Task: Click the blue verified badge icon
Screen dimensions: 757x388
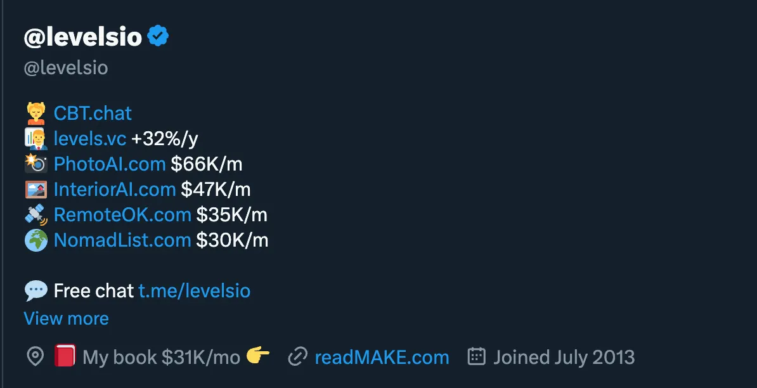Action: 158,37
